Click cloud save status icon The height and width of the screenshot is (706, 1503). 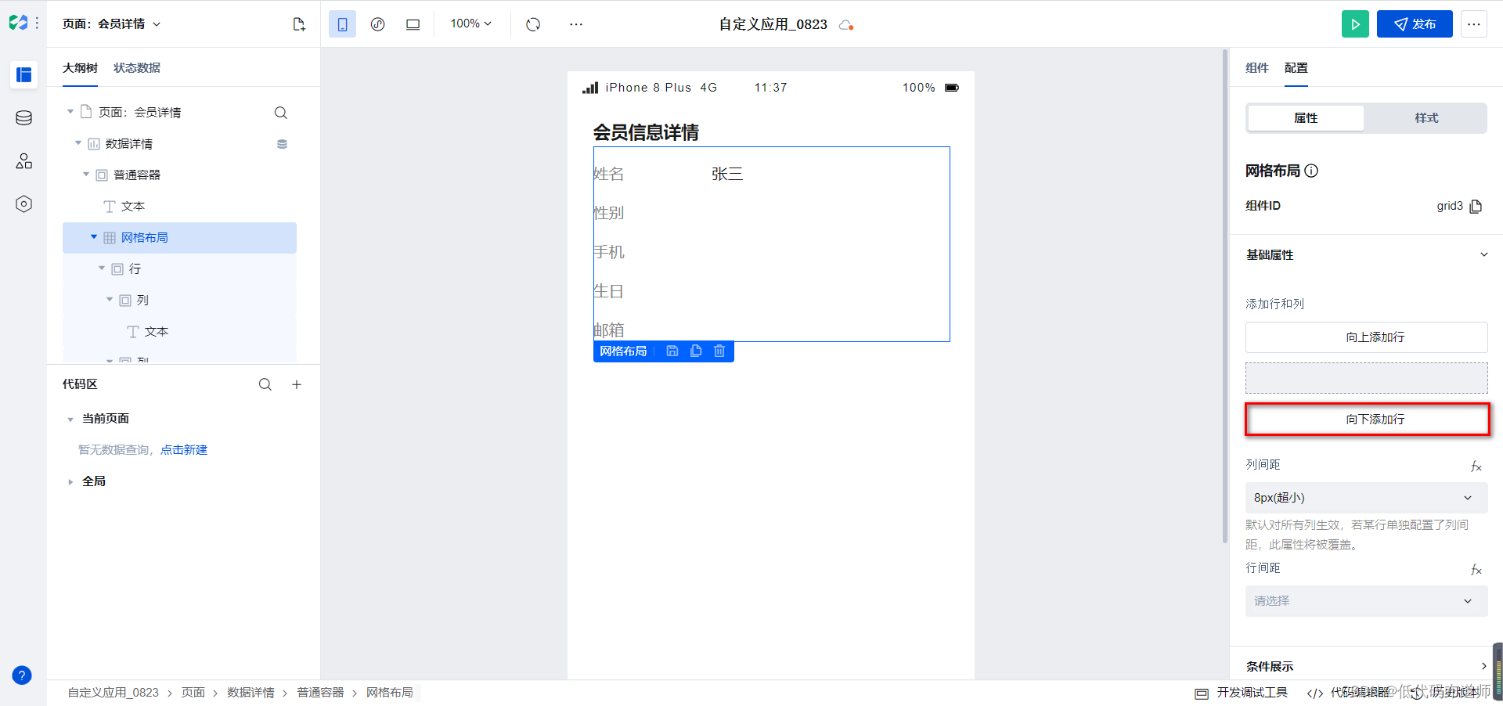pos(845,25)
